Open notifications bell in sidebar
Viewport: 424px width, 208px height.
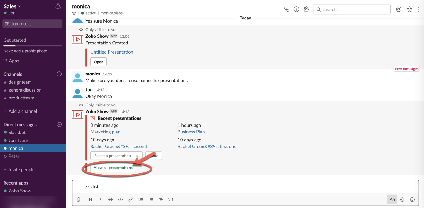tap(58, 6)
